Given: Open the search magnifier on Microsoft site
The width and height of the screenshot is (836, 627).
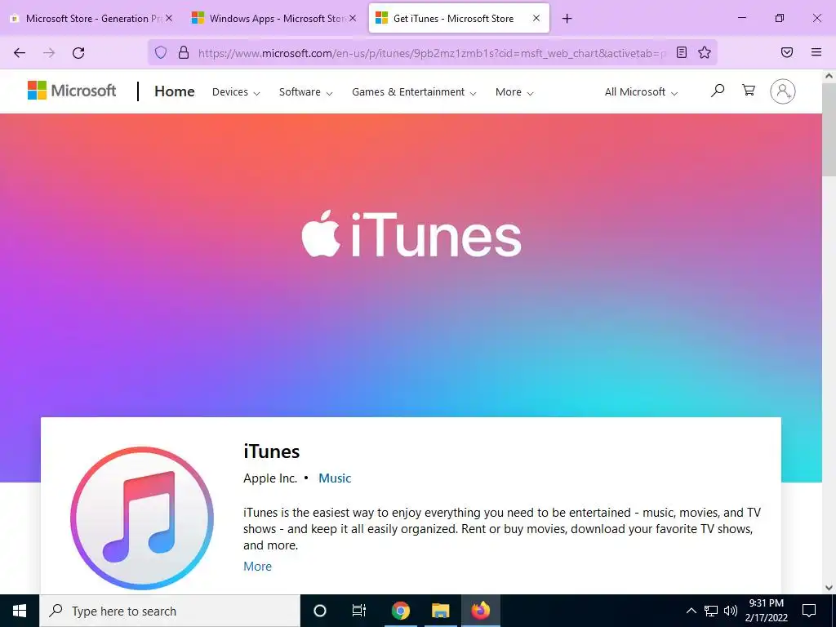Looking at the screenshot, I should click(x=718, y=91).
